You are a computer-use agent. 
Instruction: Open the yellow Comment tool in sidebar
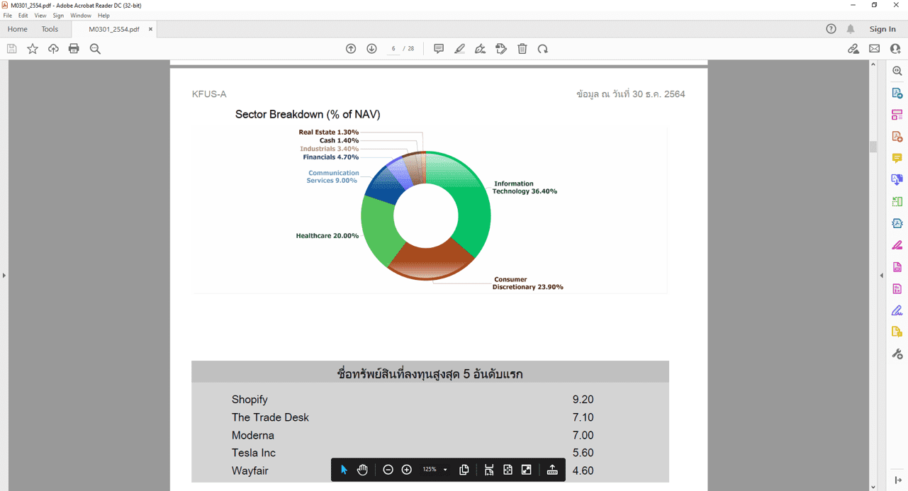pyautogui.click(x=897, y=158)
